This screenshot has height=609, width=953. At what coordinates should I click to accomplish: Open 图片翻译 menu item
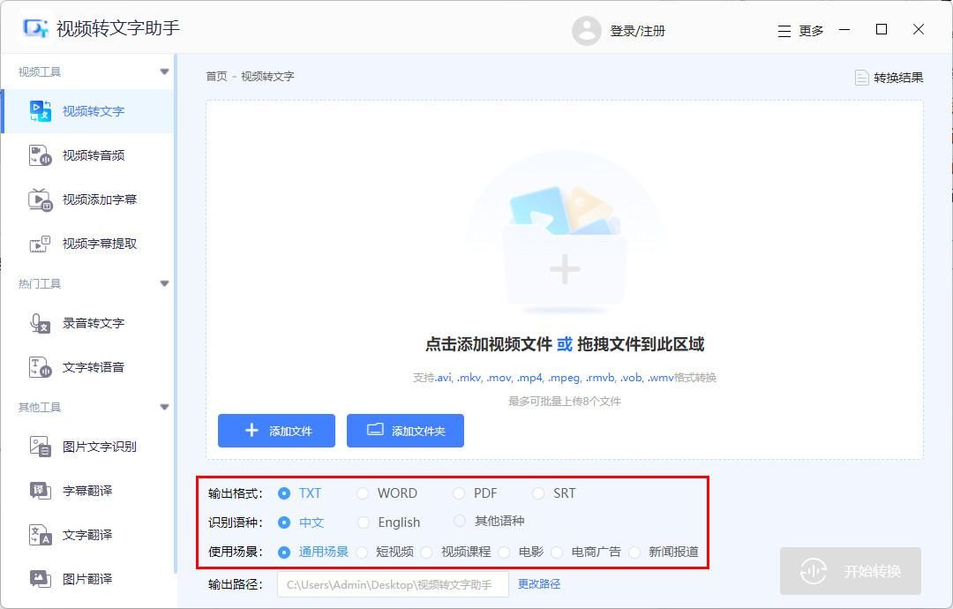pyautogui.click(x=87, y=579)
